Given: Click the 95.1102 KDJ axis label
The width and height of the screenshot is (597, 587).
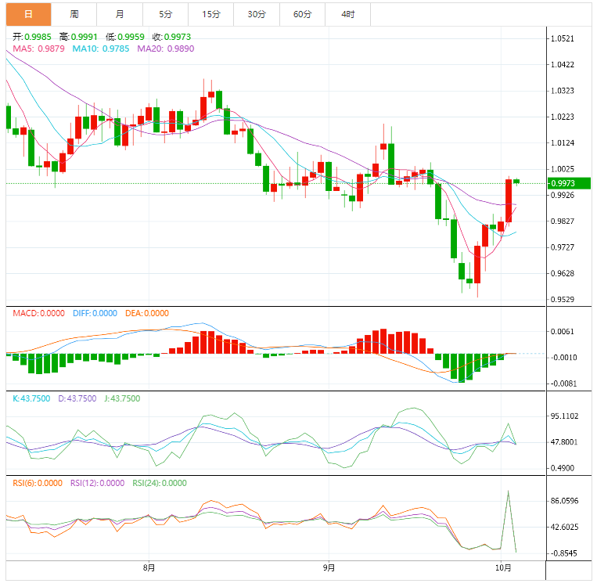Looking at the screenshot, I should point(564,416).
